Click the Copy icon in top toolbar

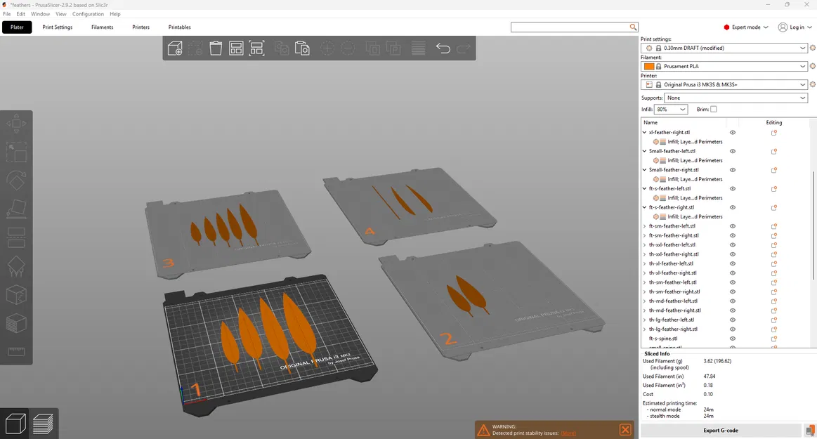click(282, 48)
